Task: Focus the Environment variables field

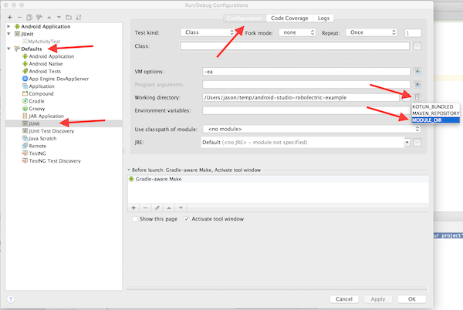Action: point(307,110)
